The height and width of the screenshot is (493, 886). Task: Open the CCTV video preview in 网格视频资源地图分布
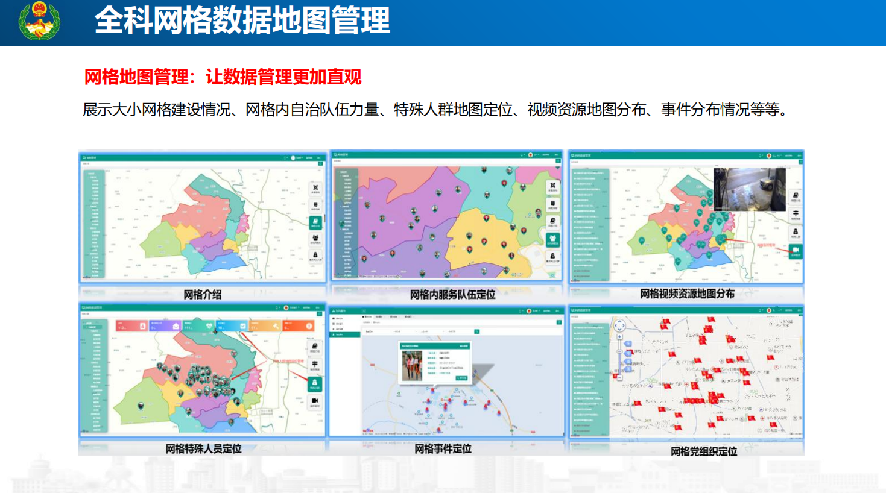point(749,189)
